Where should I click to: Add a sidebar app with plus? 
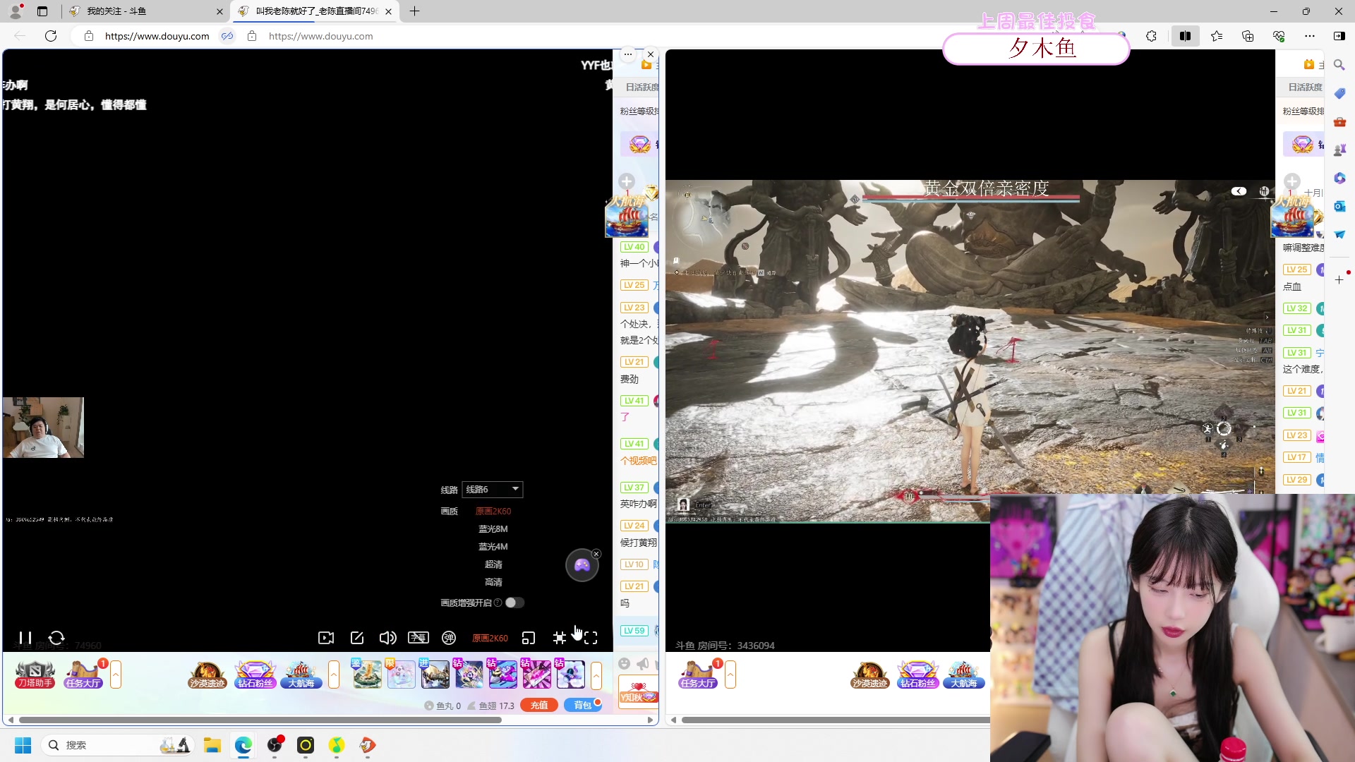point(1339,280)
